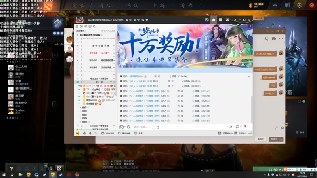Image resolution: width=317 pixels, height=178 pixels.
Task: Click the 发送 send button in QQ chat window
Action: (274, 139)
